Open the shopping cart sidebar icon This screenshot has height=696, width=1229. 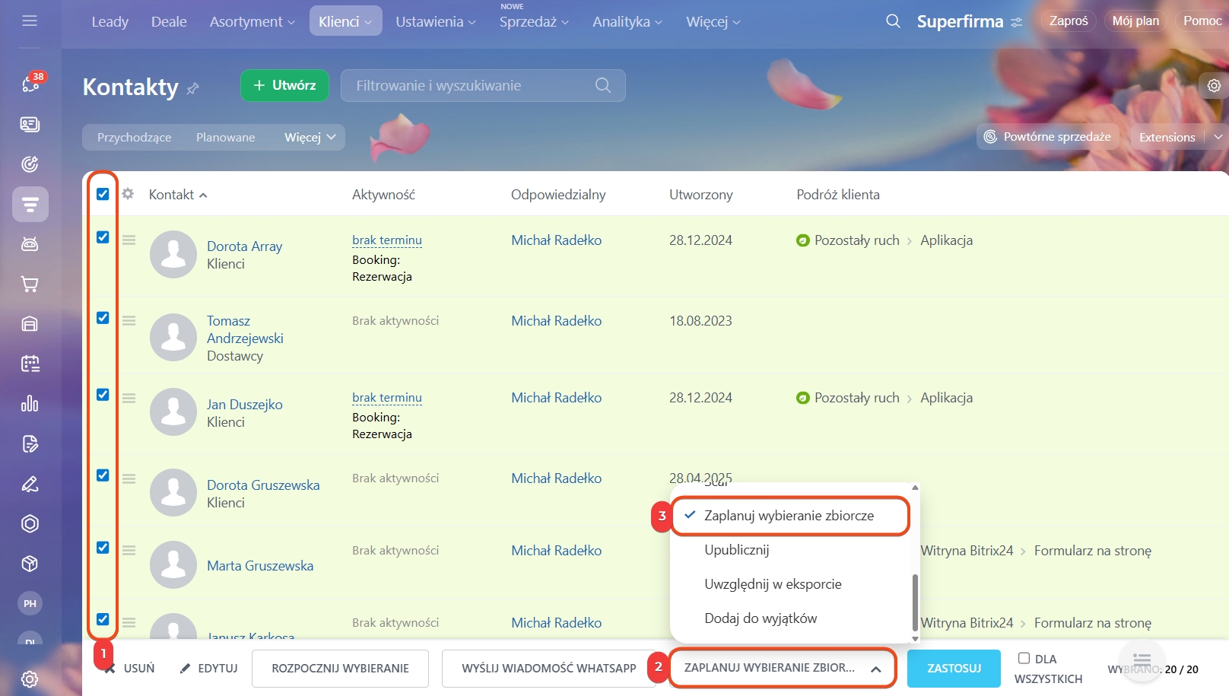pos(30,284)
